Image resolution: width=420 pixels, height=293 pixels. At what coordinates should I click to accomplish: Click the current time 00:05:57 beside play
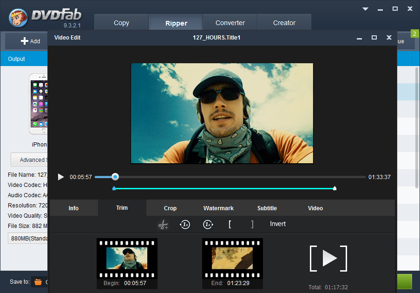[x=81, y=177]
